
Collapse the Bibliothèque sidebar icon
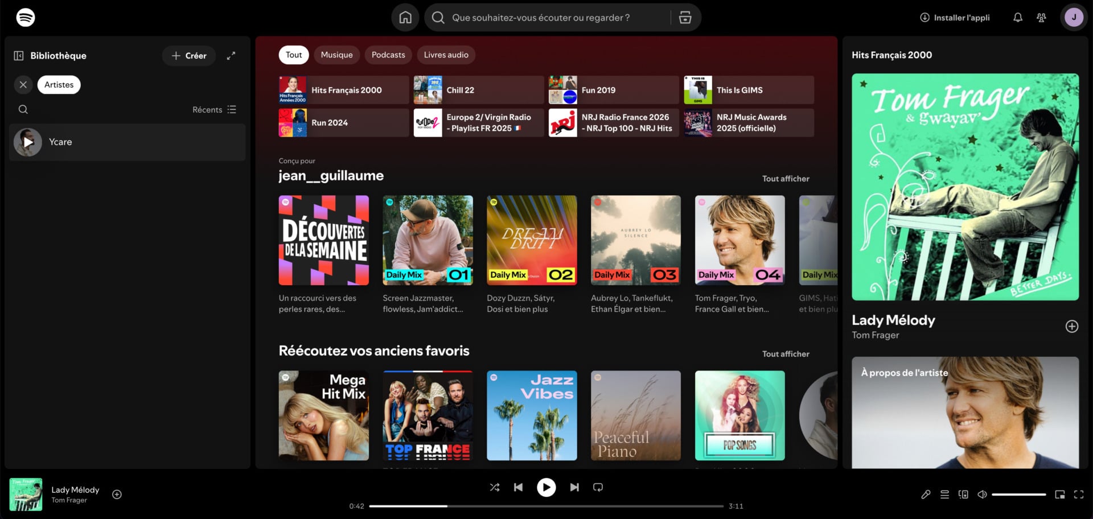click(x=19, y=56)
